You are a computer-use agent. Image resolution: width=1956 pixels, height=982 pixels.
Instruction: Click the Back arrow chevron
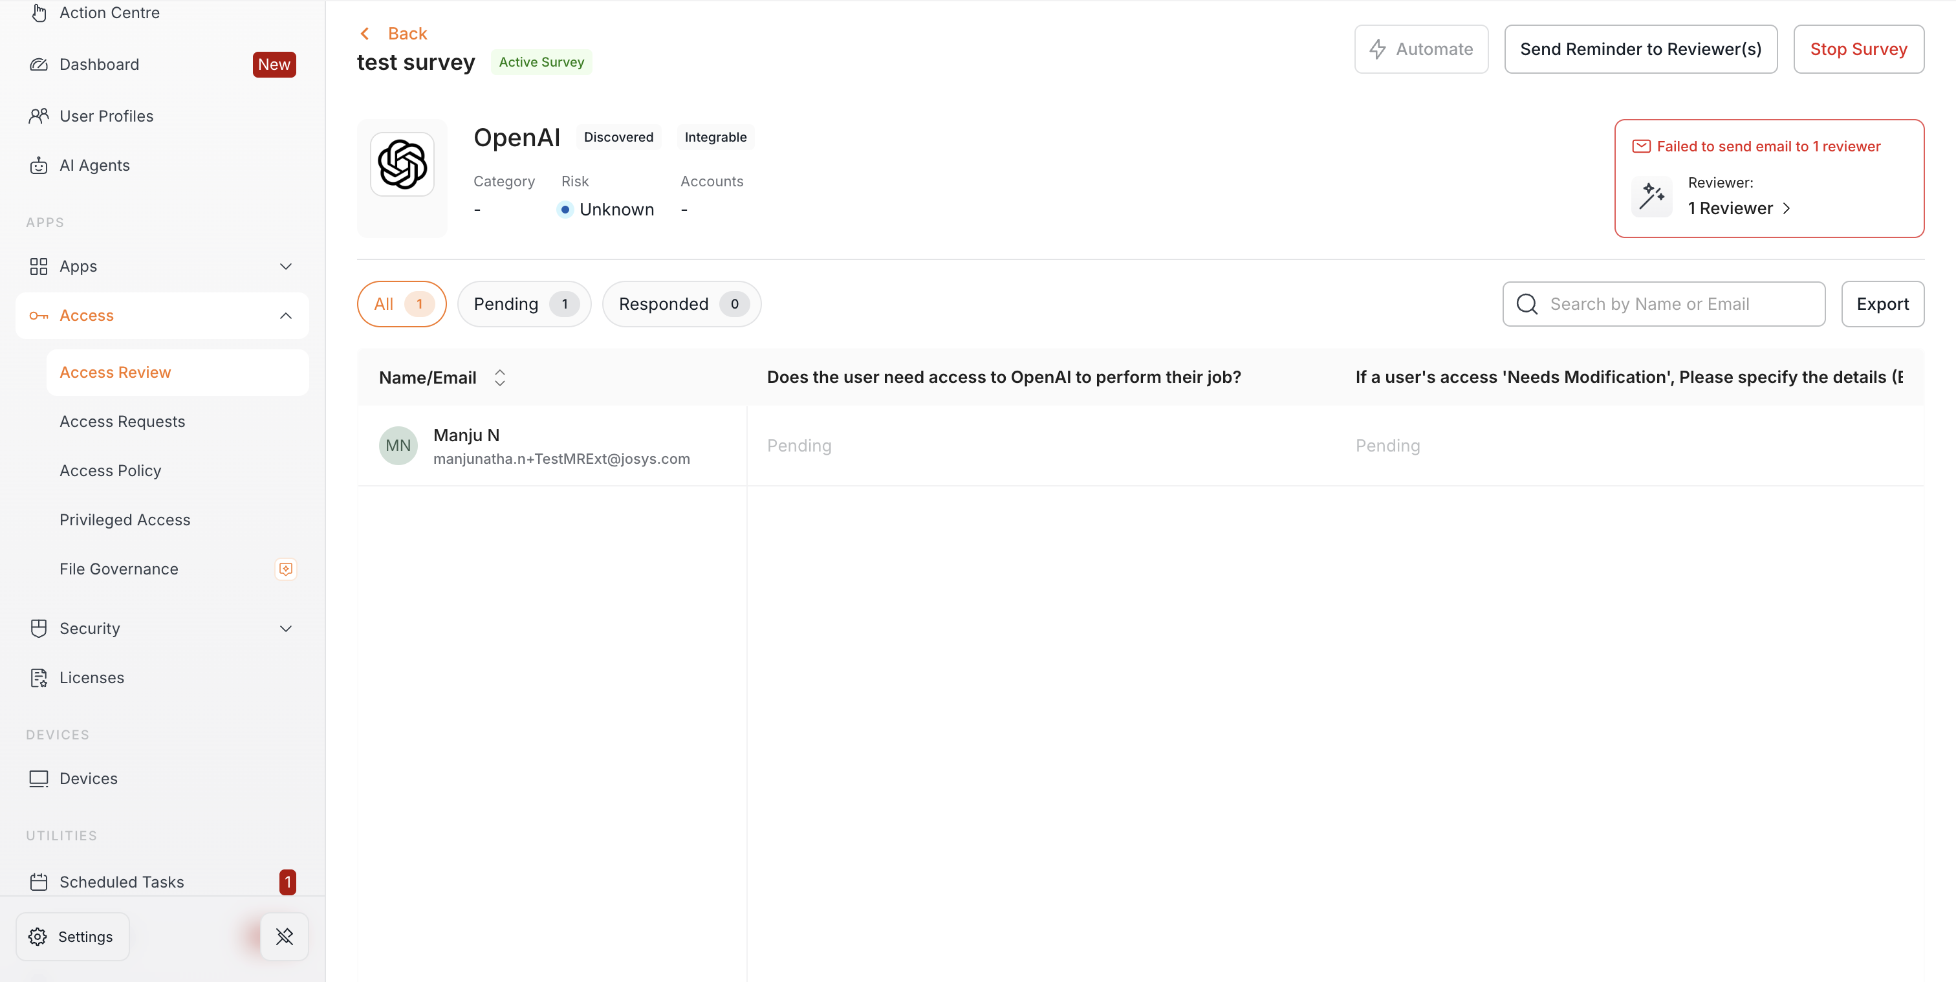click(x=365, y=34)
